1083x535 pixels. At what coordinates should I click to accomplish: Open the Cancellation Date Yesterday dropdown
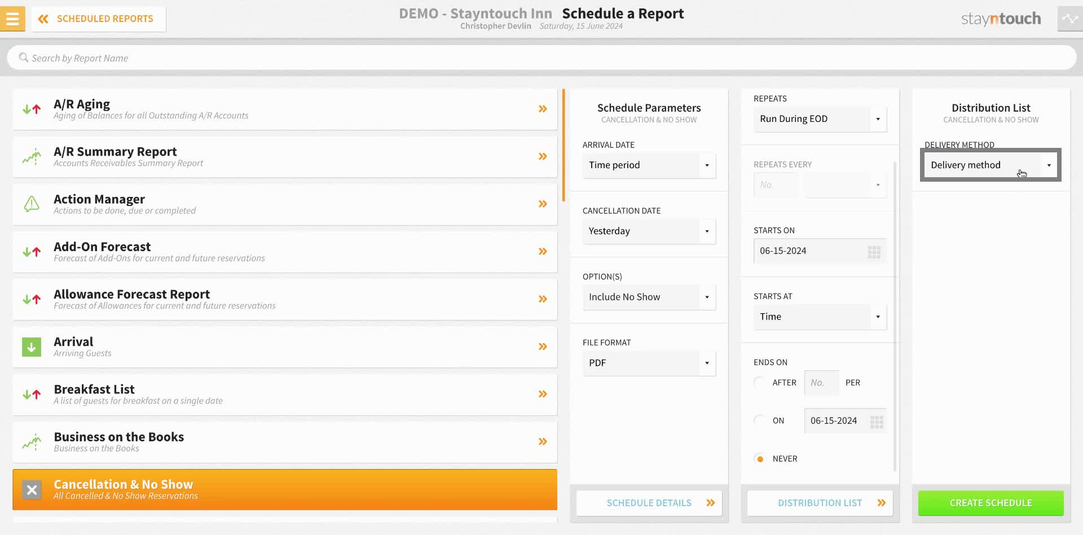(x=649, y=231)
